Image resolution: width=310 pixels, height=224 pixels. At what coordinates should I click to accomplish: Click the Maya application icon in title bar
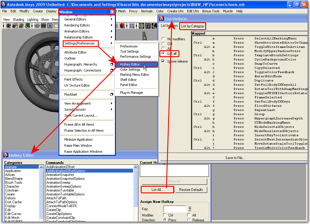4,4
